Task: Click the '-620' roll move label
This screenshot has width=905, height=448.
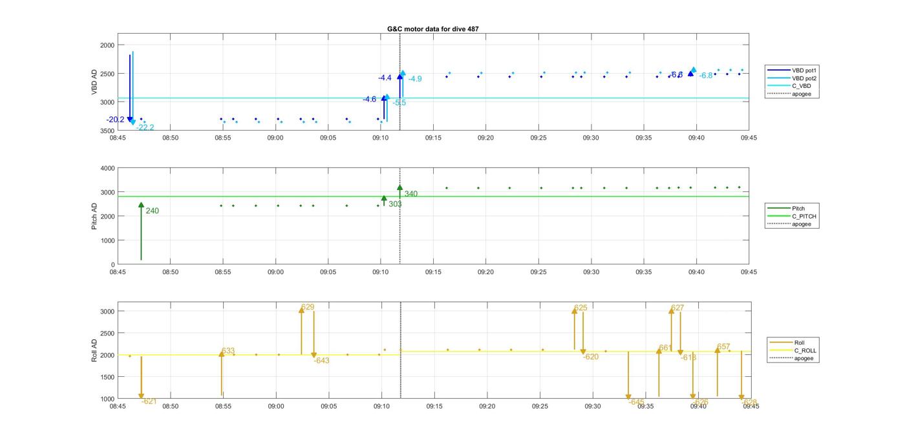Action: pos(591,357)
